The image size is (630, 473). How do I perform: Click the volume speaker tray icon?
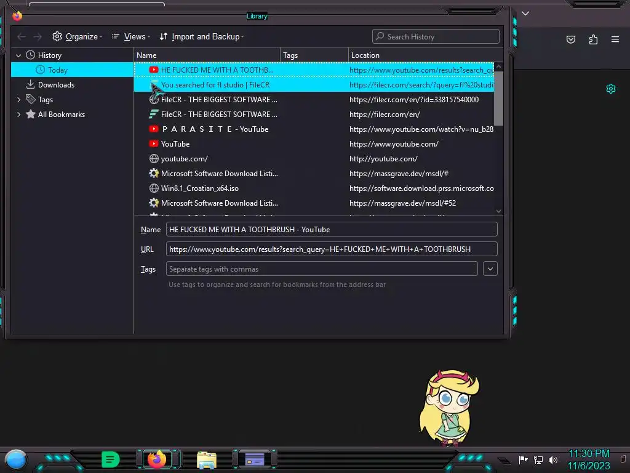point(553,459)
